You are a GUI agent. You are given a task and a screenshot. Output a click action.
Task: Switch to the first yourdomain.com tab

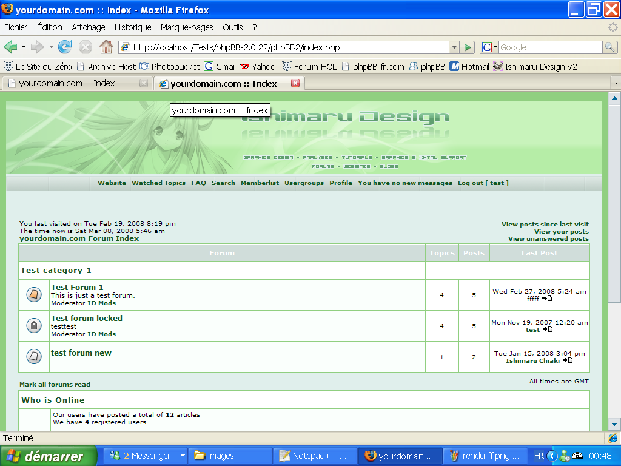77,83
